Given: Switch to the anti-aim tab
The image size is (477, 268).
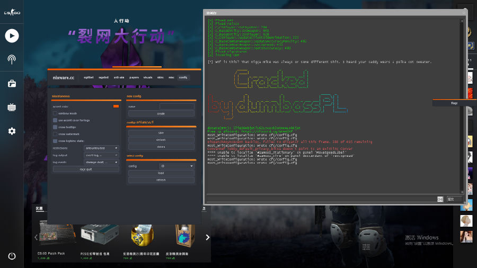Looking at the screenshot, I should coord(119,77).
